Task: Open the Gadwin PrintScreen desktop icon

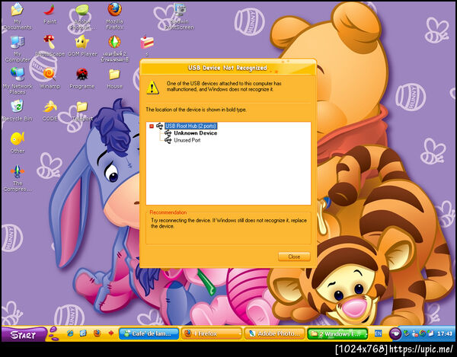Action: coord(180,16)
